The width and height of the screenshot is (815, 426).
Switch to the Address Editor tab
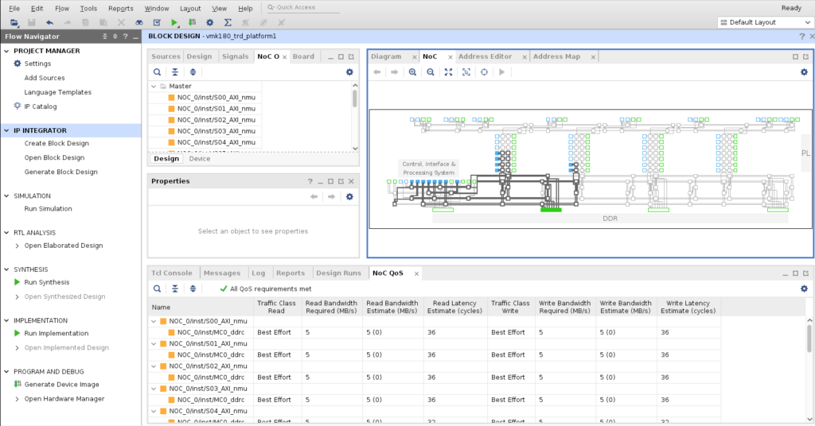[x=485, y=56]
